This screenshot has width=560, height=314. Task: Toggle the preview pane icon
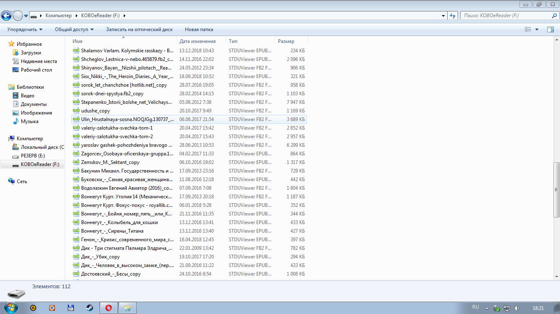(550, 29)
